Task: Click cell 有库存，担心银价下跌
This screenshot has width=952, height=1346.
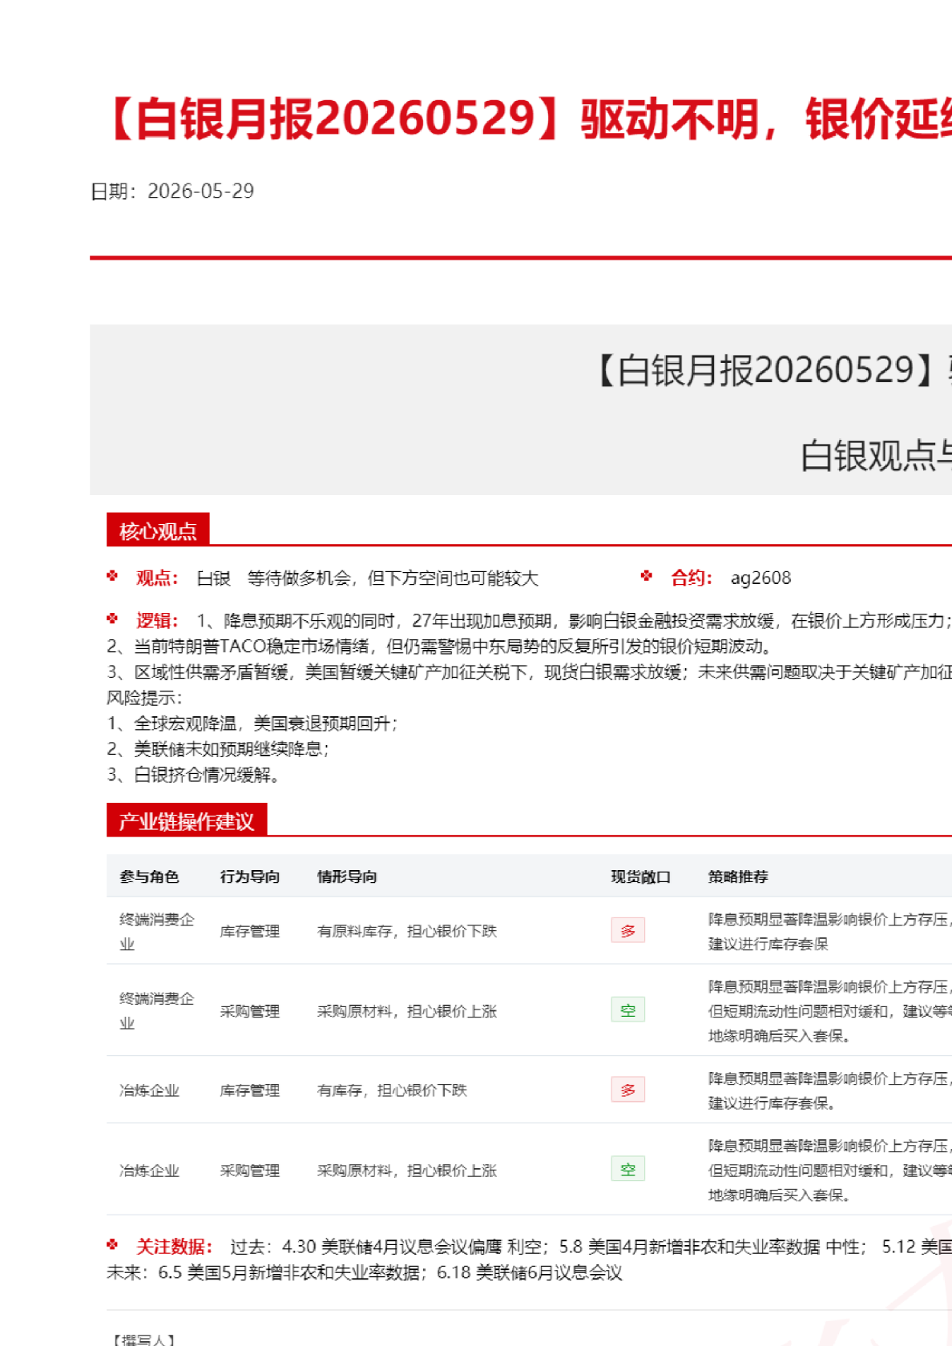Action: pos(392,1090)
